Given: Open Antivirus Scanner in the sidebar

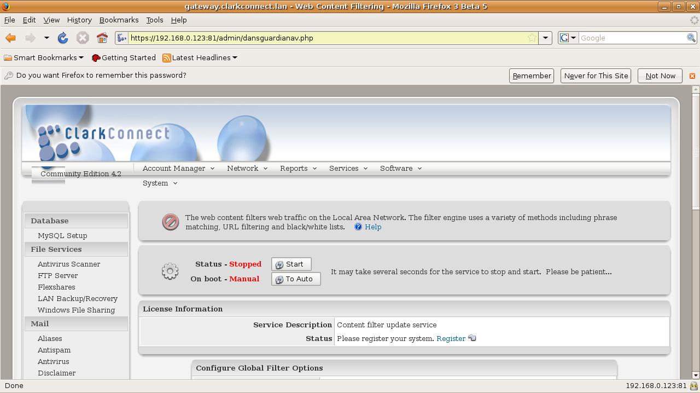Looking at the screenshot, I should [x=69, y=264].
